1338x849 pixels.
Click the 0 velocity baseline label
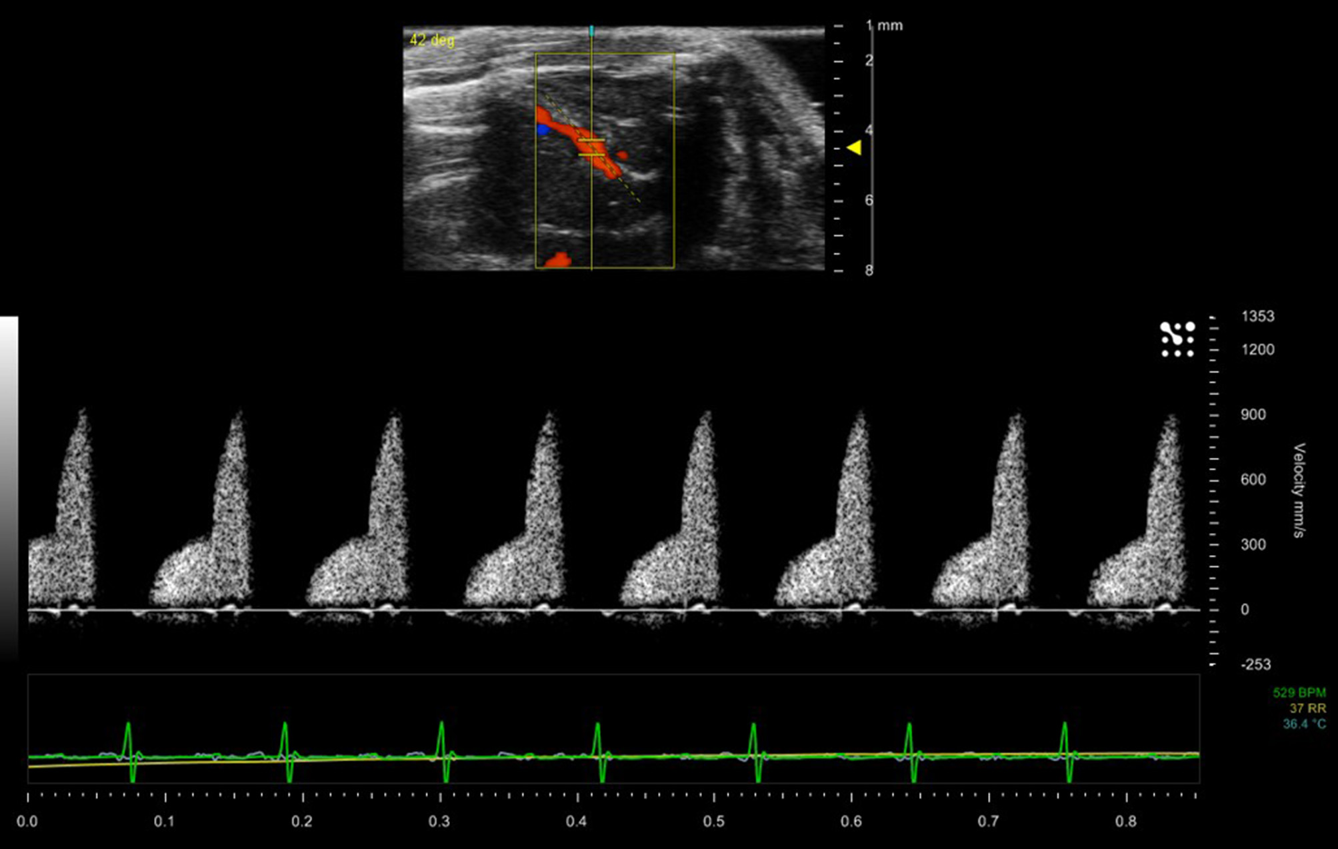pyautogui.click(x=1244, y=610)
